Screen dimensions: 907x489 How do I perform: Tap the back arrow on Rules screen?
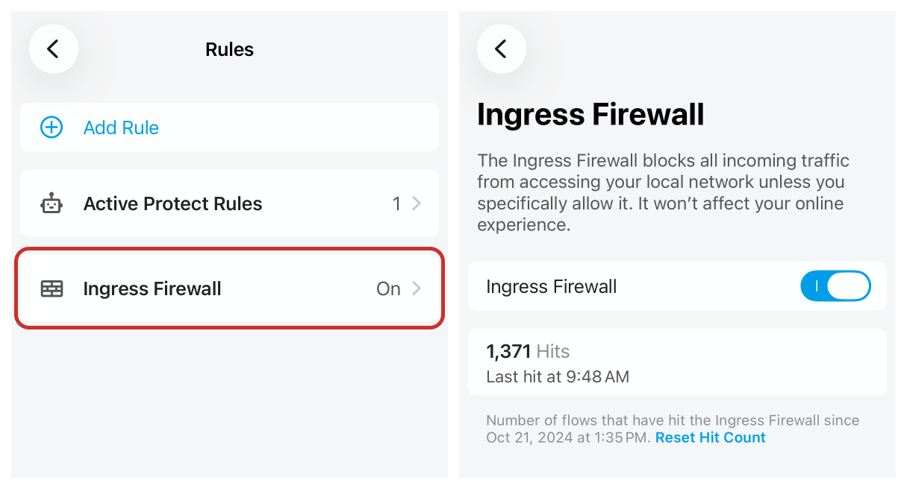pyautogui.click(x=53, y=49)
